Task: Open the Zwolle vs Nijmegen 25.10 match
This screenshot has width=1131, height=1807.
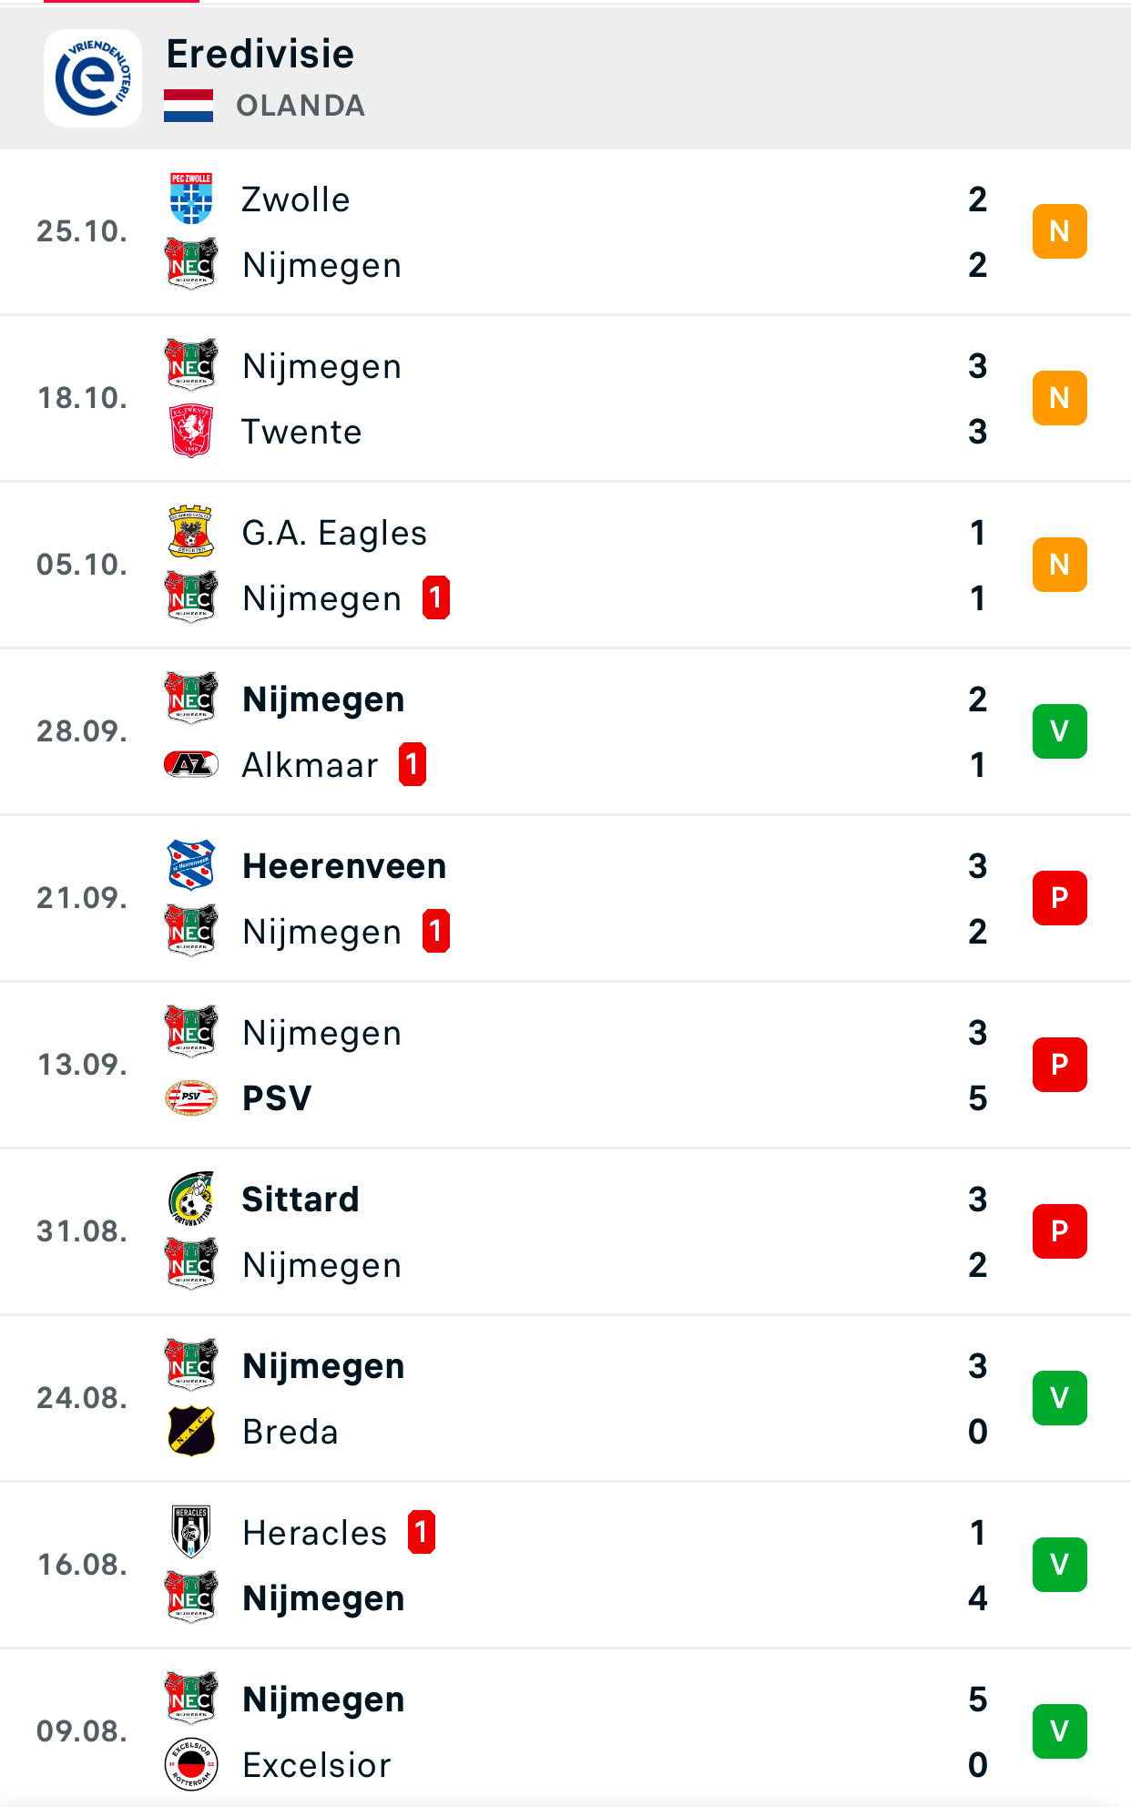Action: 565,232
